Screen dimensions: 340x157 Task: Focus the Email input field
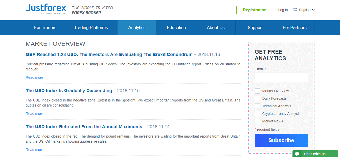[281, 77]
